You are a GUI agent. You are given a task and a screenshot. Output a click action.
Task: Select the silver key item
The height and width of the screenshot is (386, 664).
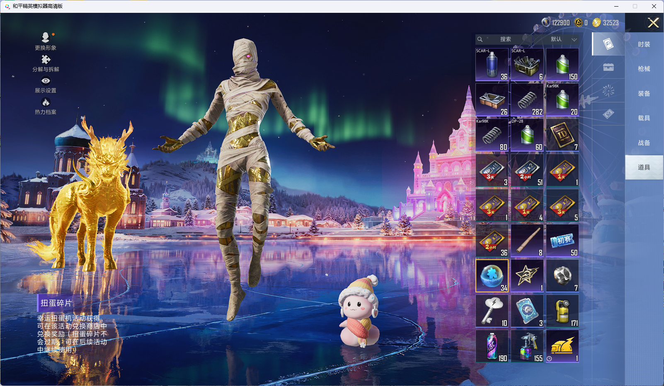(492, 311)
